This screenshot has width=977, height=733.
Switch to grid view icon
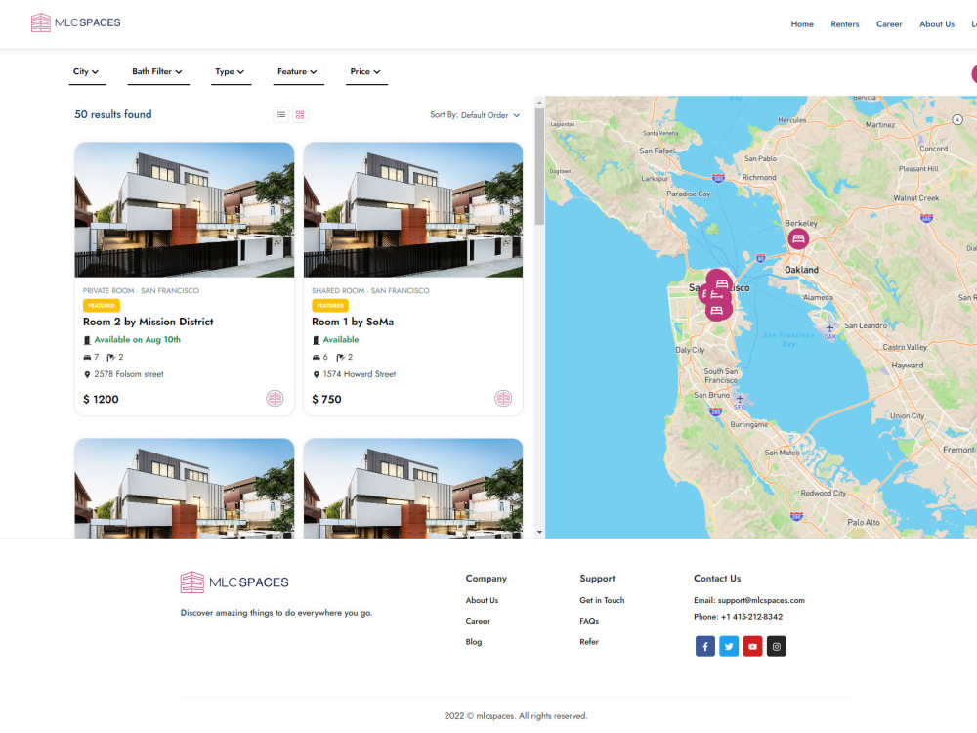tap(300, 114)
